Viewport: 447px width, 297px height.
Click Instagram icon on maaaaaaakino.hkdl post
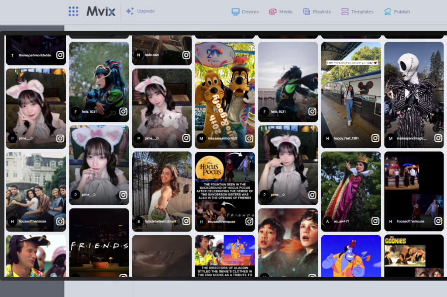click(x=249, y=138)
